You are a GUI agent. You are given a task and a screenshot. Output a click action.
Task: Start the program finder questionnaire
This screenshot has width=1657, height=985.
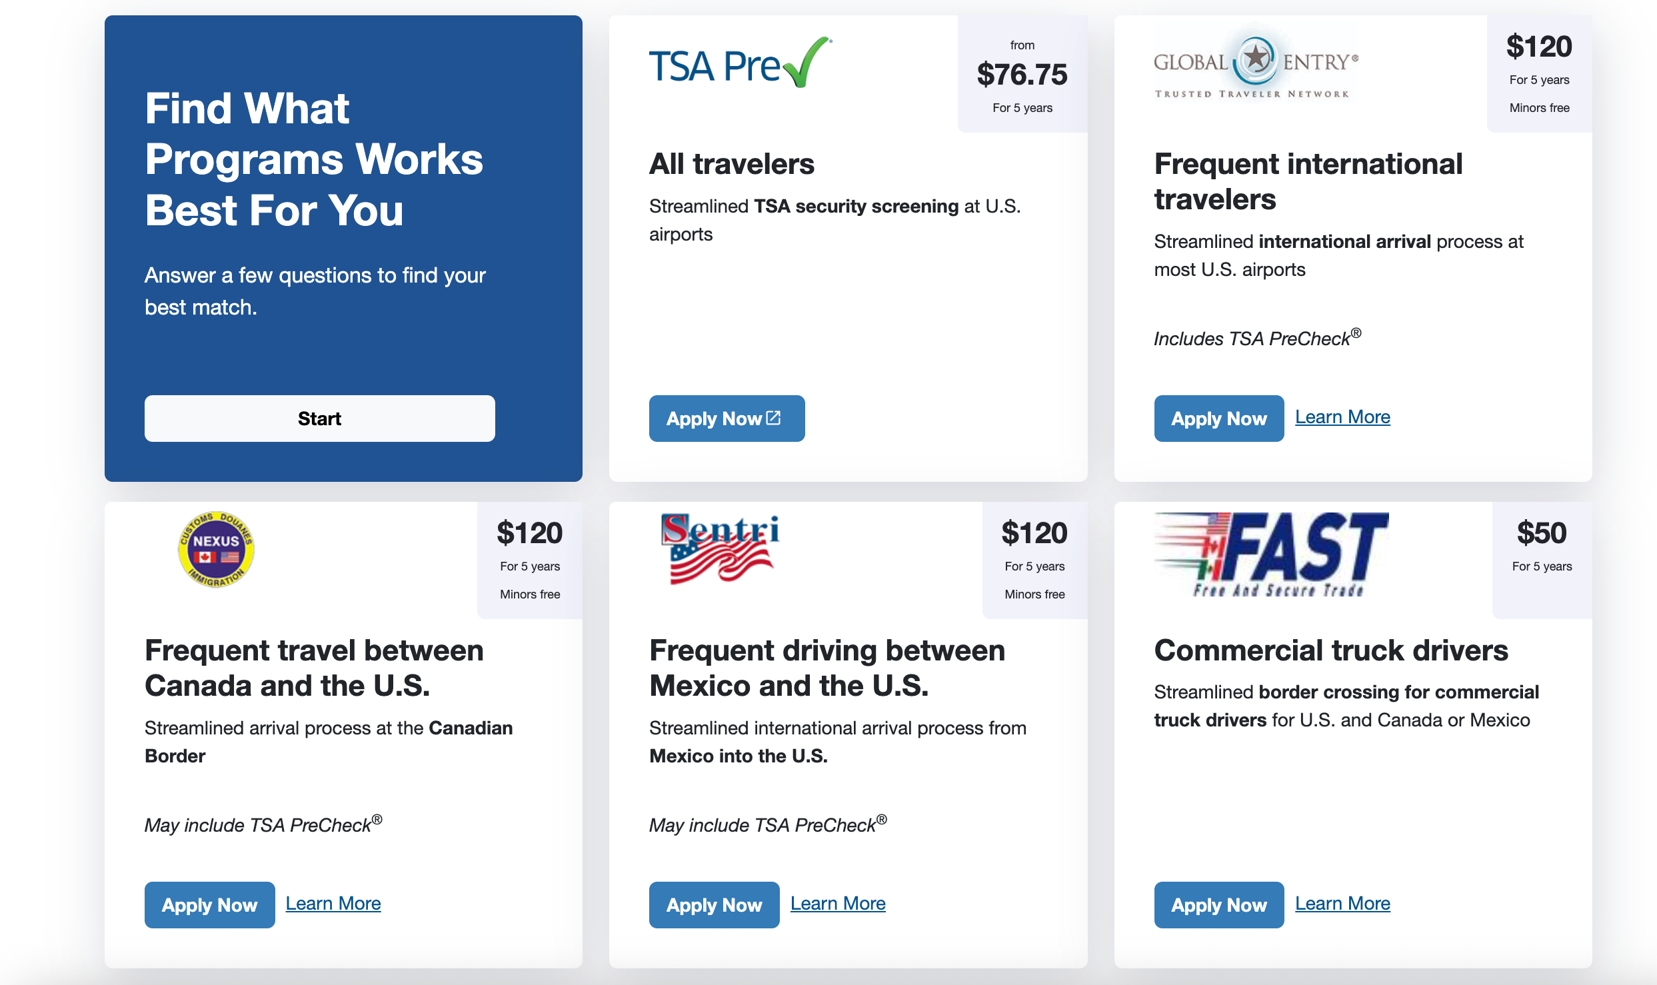(x=319, y=419)
